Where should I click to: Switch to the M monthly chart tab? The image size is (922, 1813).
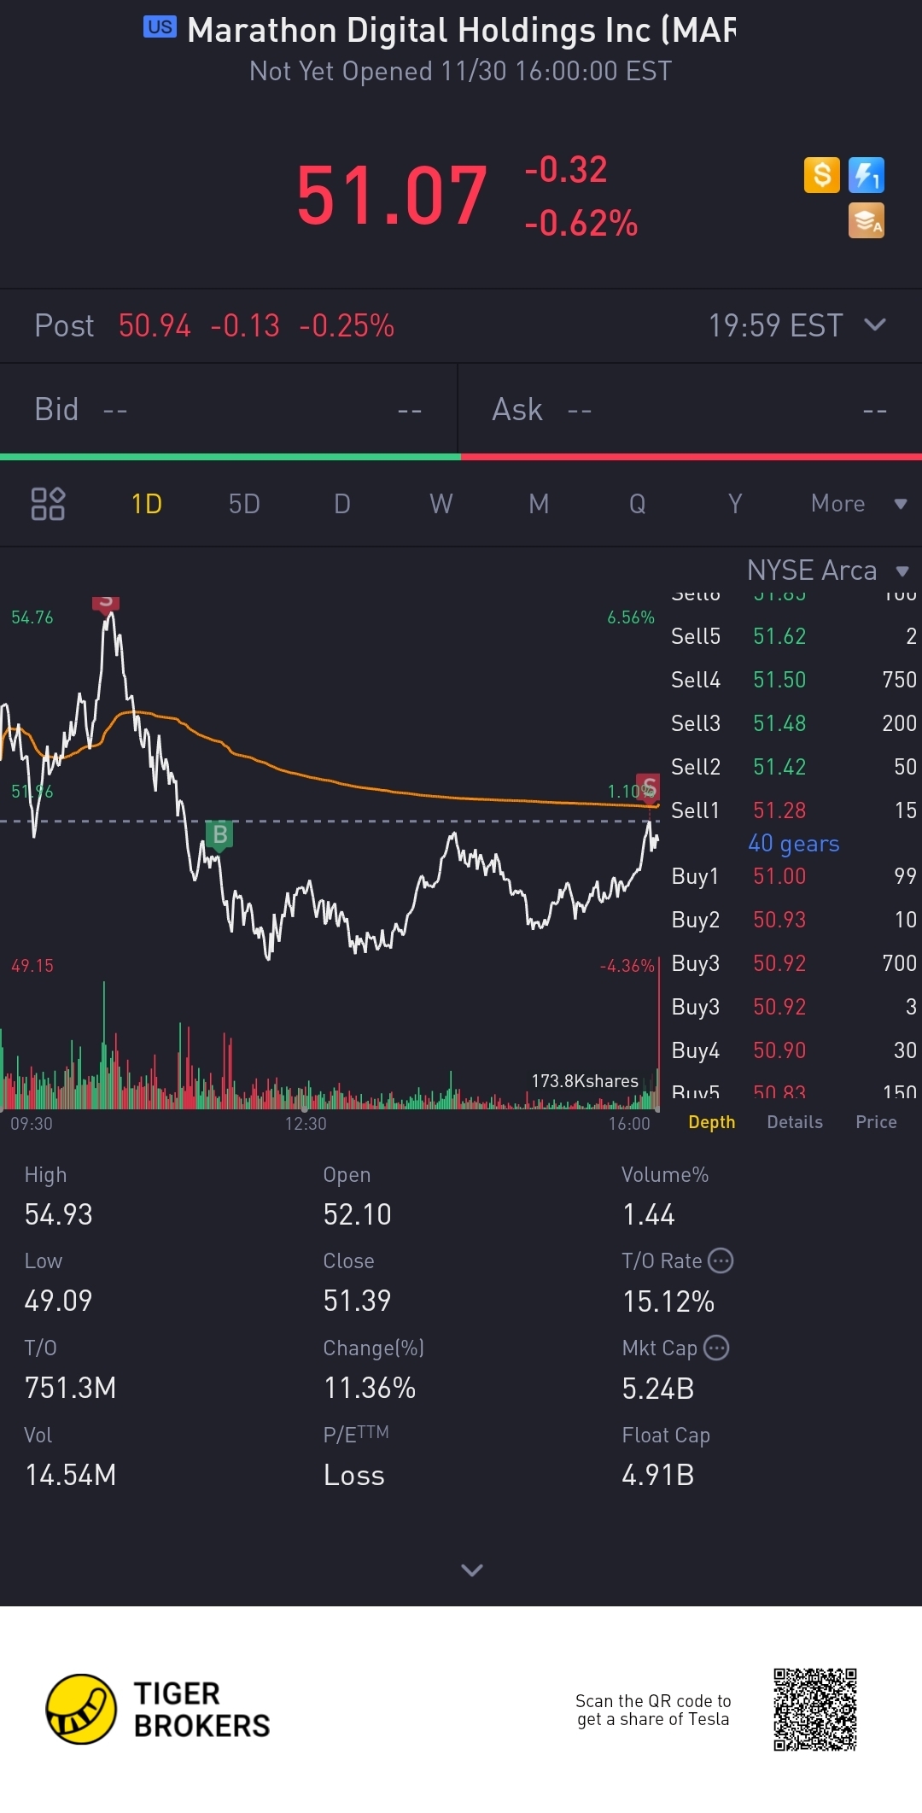(x=539, y=504)
